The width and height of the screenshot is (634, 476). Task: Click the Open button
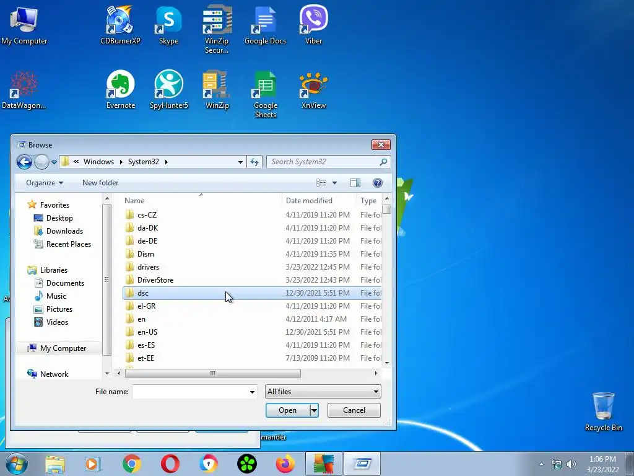pos(288,410)
